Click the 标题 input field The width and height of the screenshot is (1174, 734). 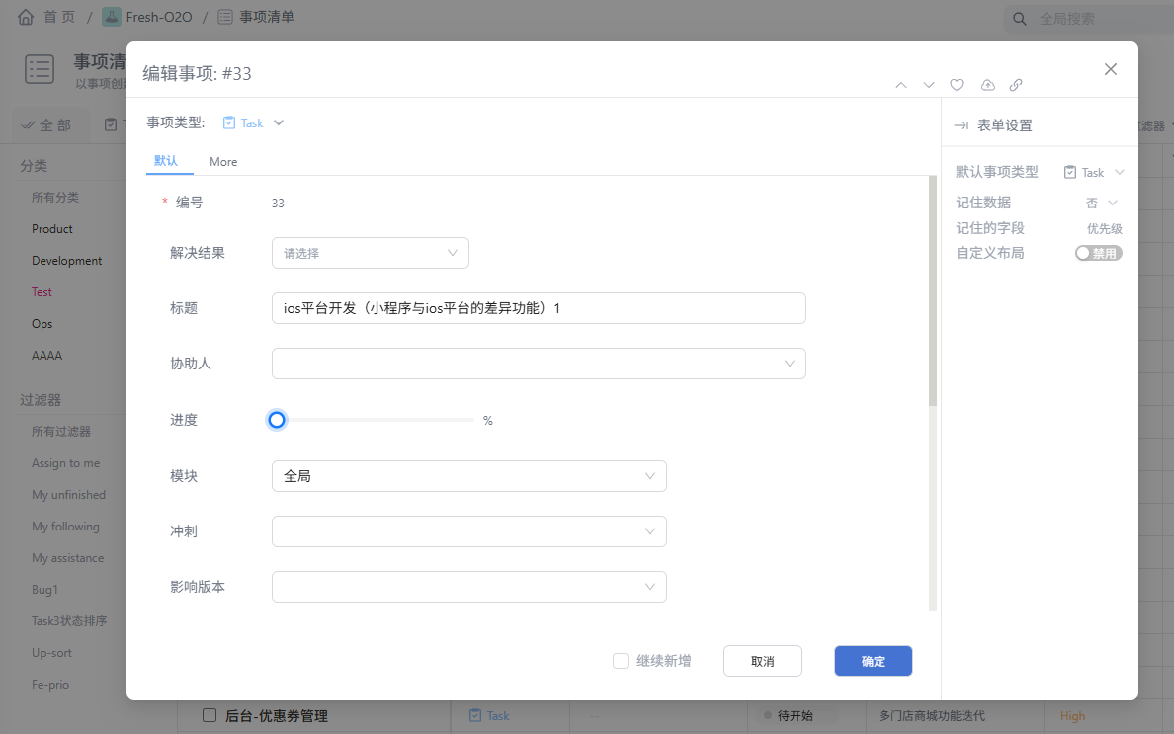(540, 308)
